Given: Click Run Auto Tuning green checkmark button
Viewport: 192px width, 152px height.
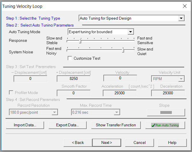Looking at the screenshot, I should point(165,125).
